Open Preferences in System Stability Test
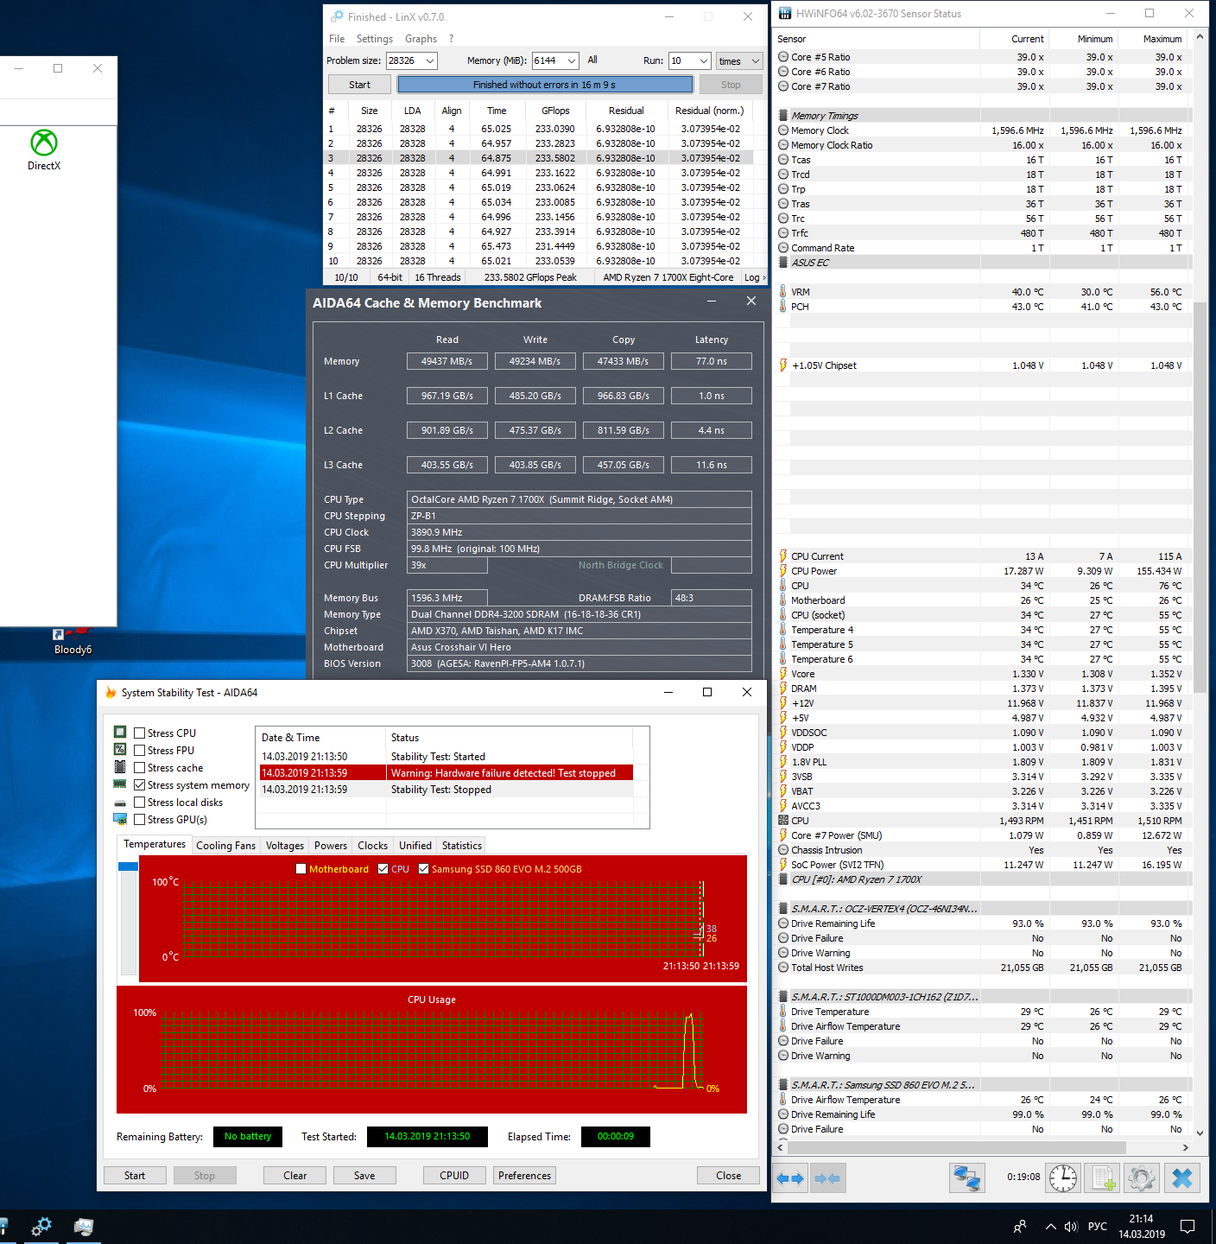This screenshot has height=1244, width=1216. [x=524, y=1176]
